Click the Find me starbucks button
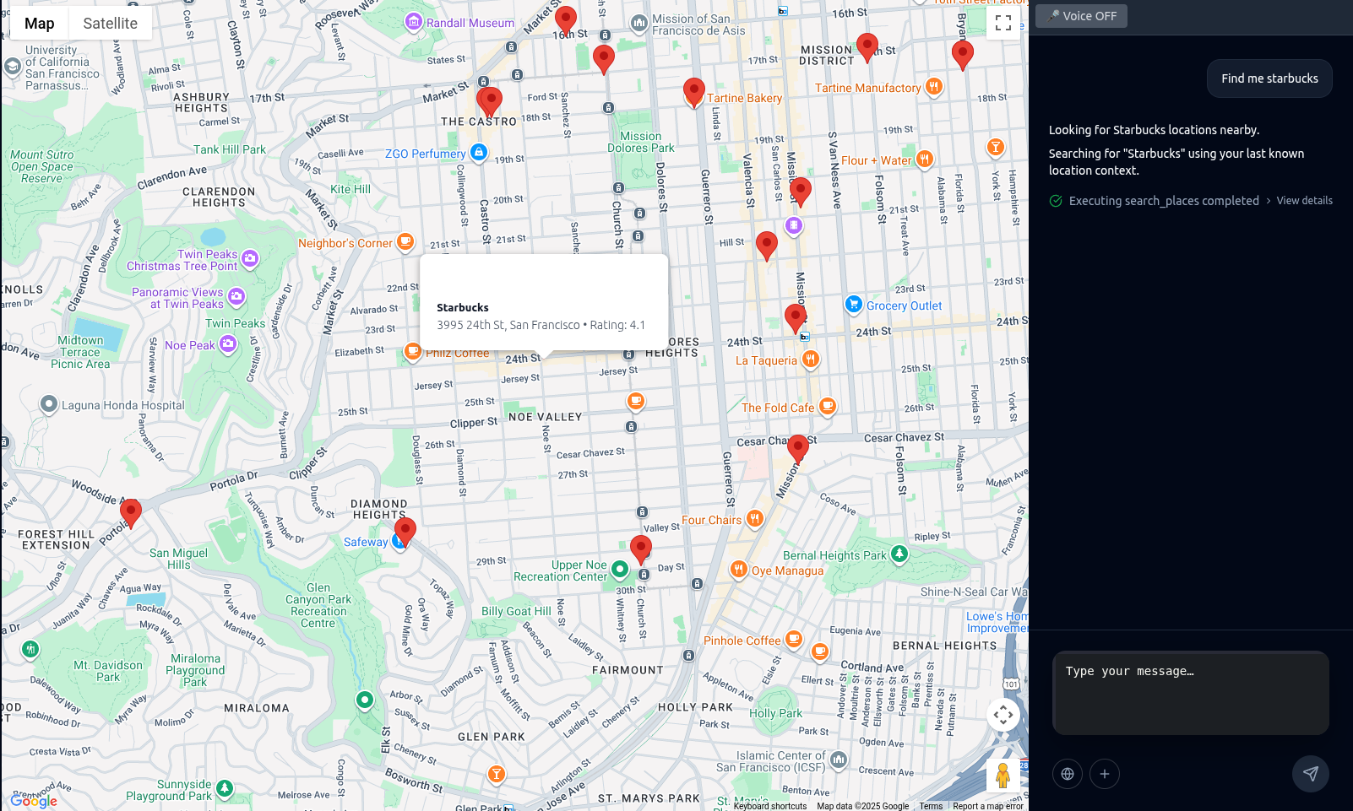The height and width of the screenshot is (811, 1353). [1269, 78]
